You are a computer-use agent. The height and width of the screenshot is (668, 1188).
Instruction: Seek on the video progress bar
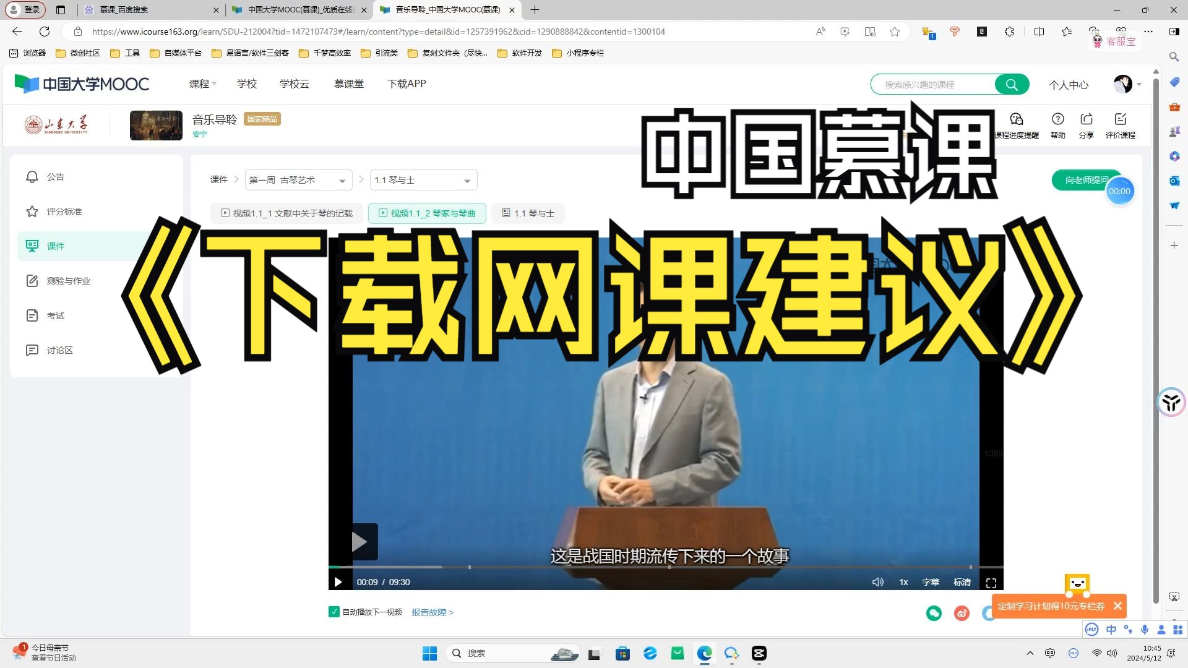tap(666, 567)
